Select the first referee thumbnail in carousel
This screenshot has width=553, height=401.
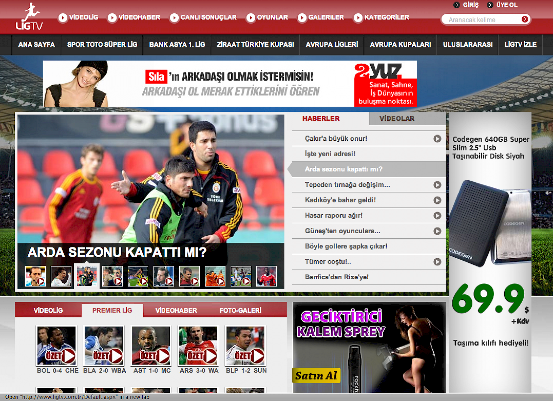[x=35, y=276]
